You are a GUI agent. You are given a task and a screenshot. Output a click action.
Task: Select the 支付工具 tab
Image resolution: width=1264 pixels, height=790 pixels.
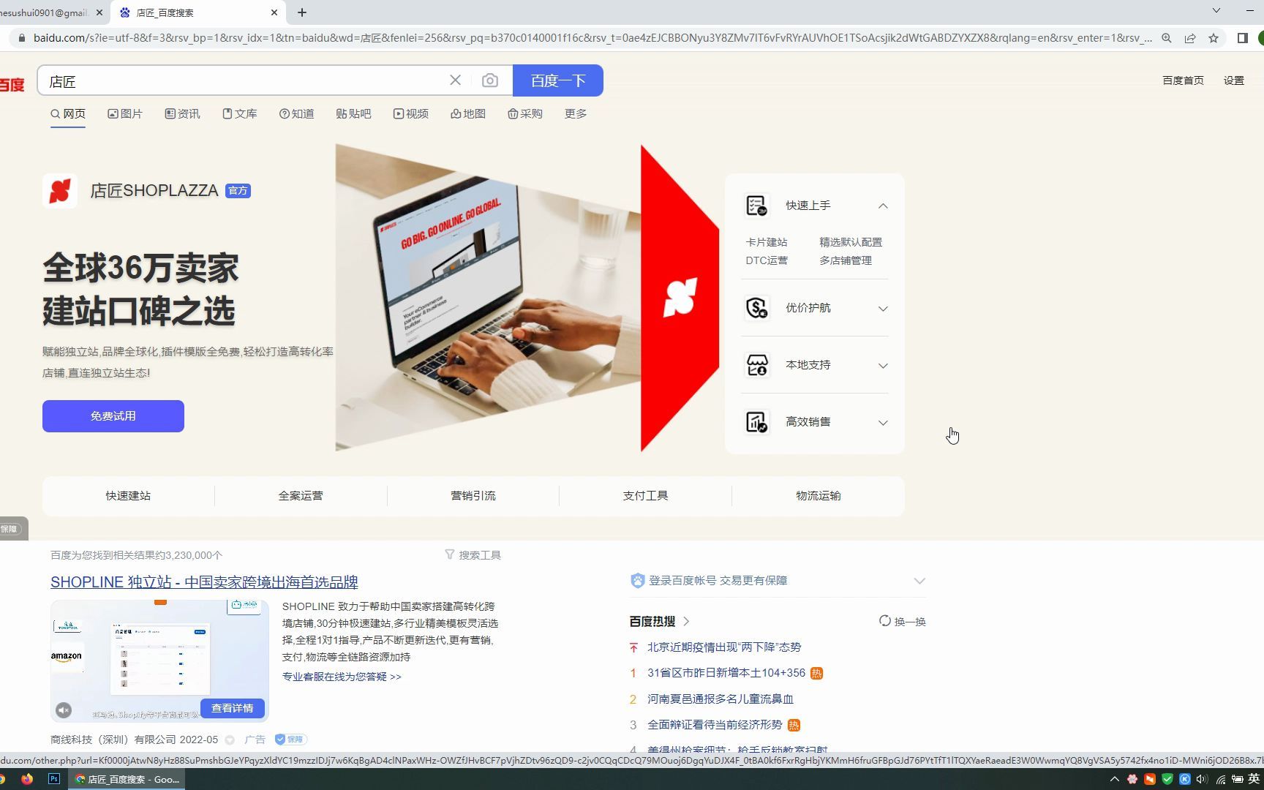[645, 496]
